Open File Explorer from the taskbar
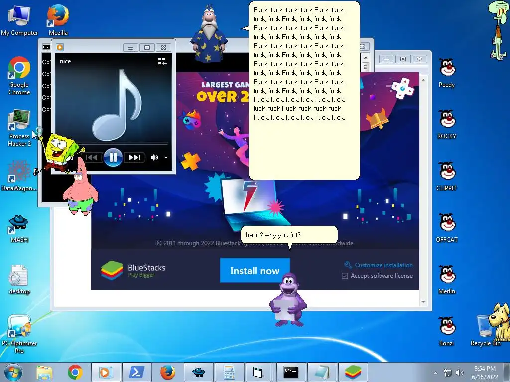Image resolution: width=510 pixels, height=382 pixels. (44, 372)
